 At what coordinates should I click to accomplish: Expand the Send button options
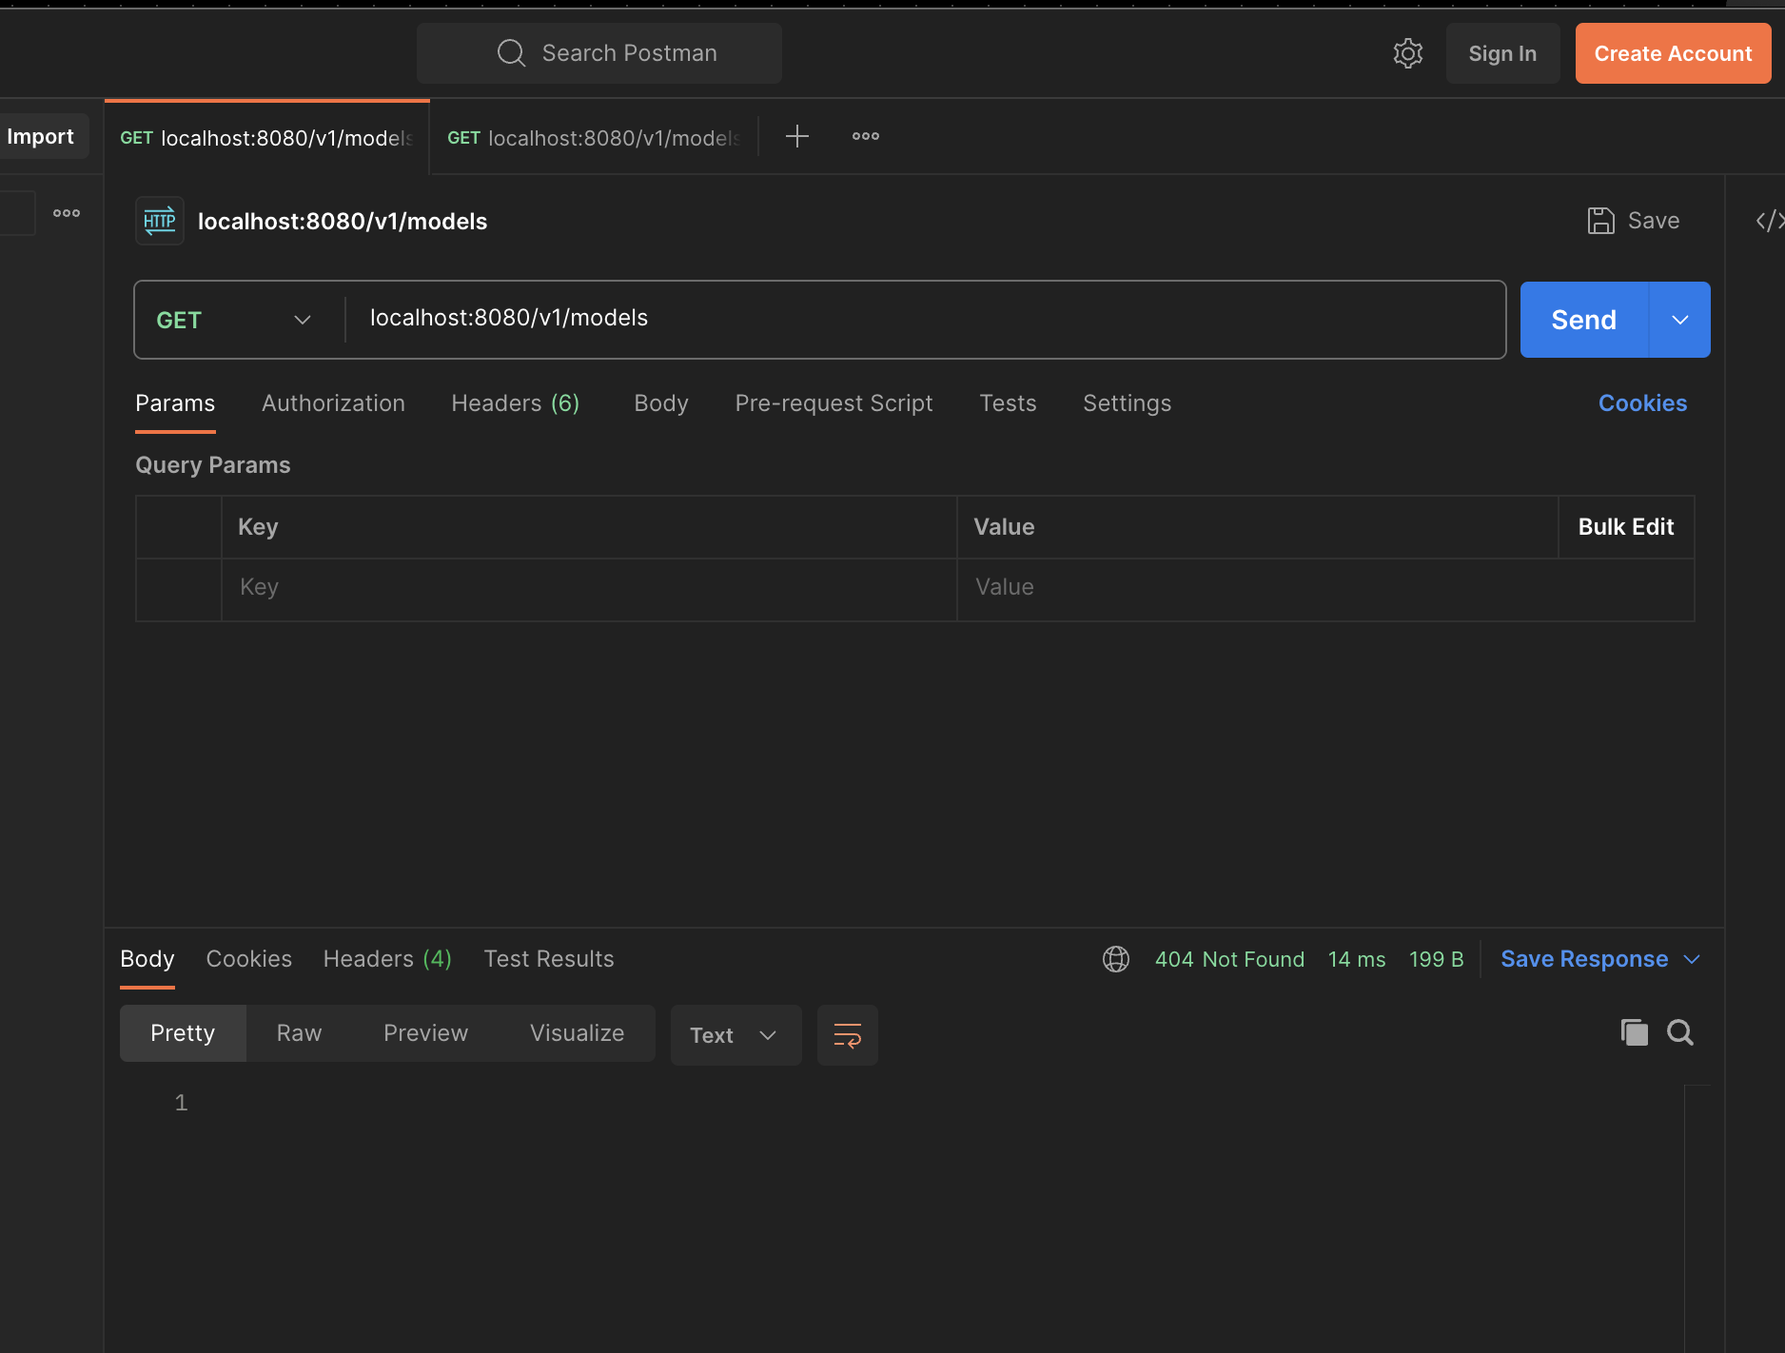coord(1679,320)
